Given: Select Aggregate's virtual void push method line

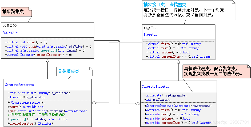Looking at the screenshot, I should (49, 46).
